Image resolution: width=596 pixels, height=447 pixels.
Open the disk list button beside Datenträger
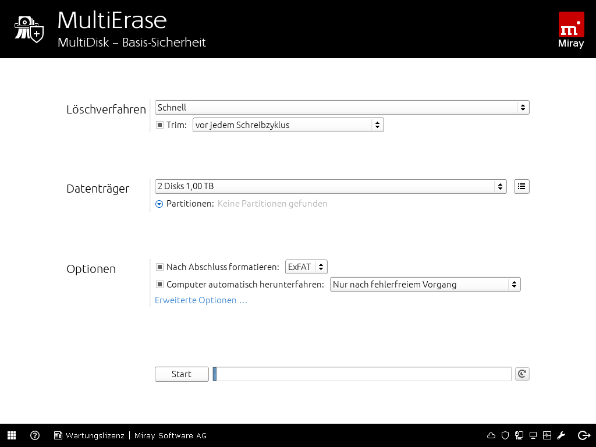tap(521, 186)
